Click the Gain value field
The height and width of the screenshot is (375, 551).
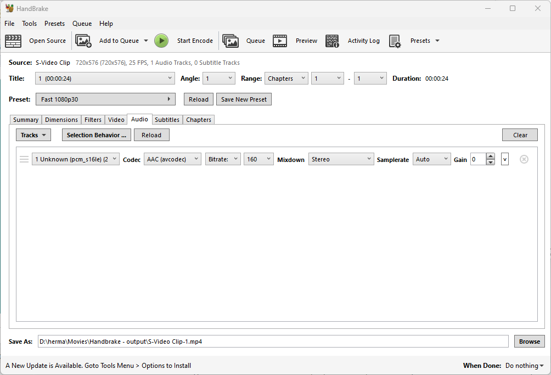(478, 159)
